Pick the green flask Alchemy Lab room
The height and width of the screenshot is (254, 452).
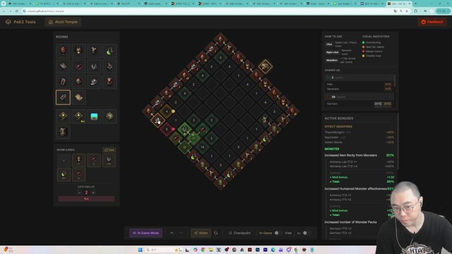(x=110, y=51)
